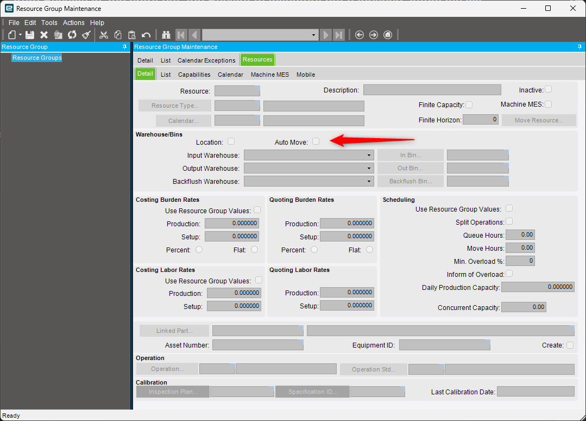Click the In Bin... button

pos(411,155)
